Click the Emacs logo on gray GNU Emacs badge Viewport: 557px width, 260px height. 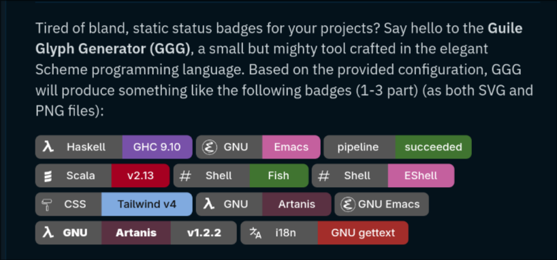click(348, 205)
